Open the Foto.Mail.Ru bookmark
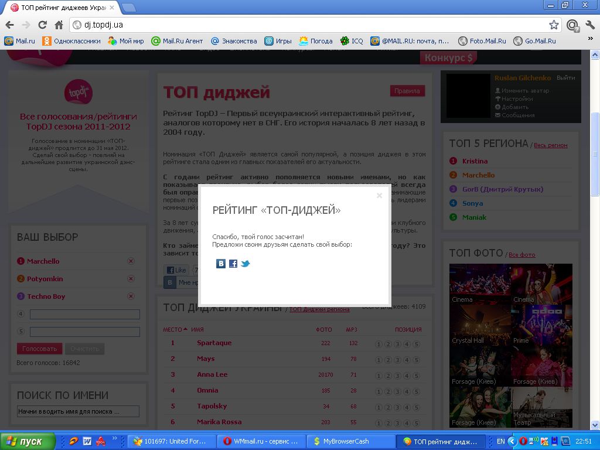 [x=482, y=41]
